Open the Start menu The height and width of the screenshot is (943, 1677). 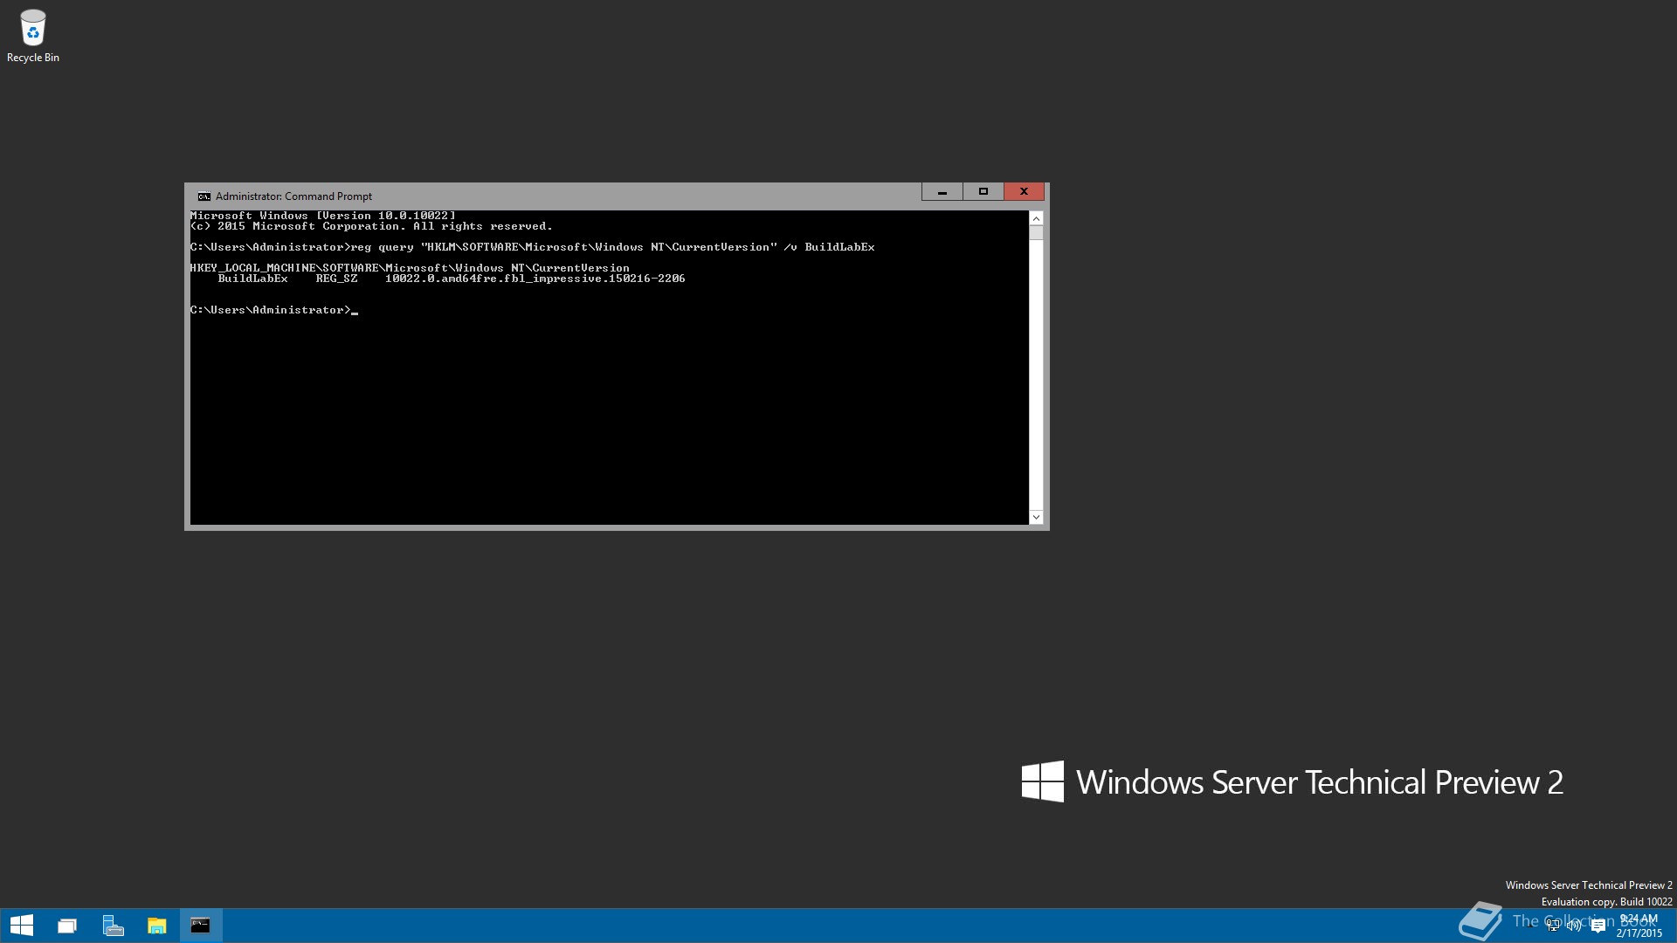pos(21,926)
